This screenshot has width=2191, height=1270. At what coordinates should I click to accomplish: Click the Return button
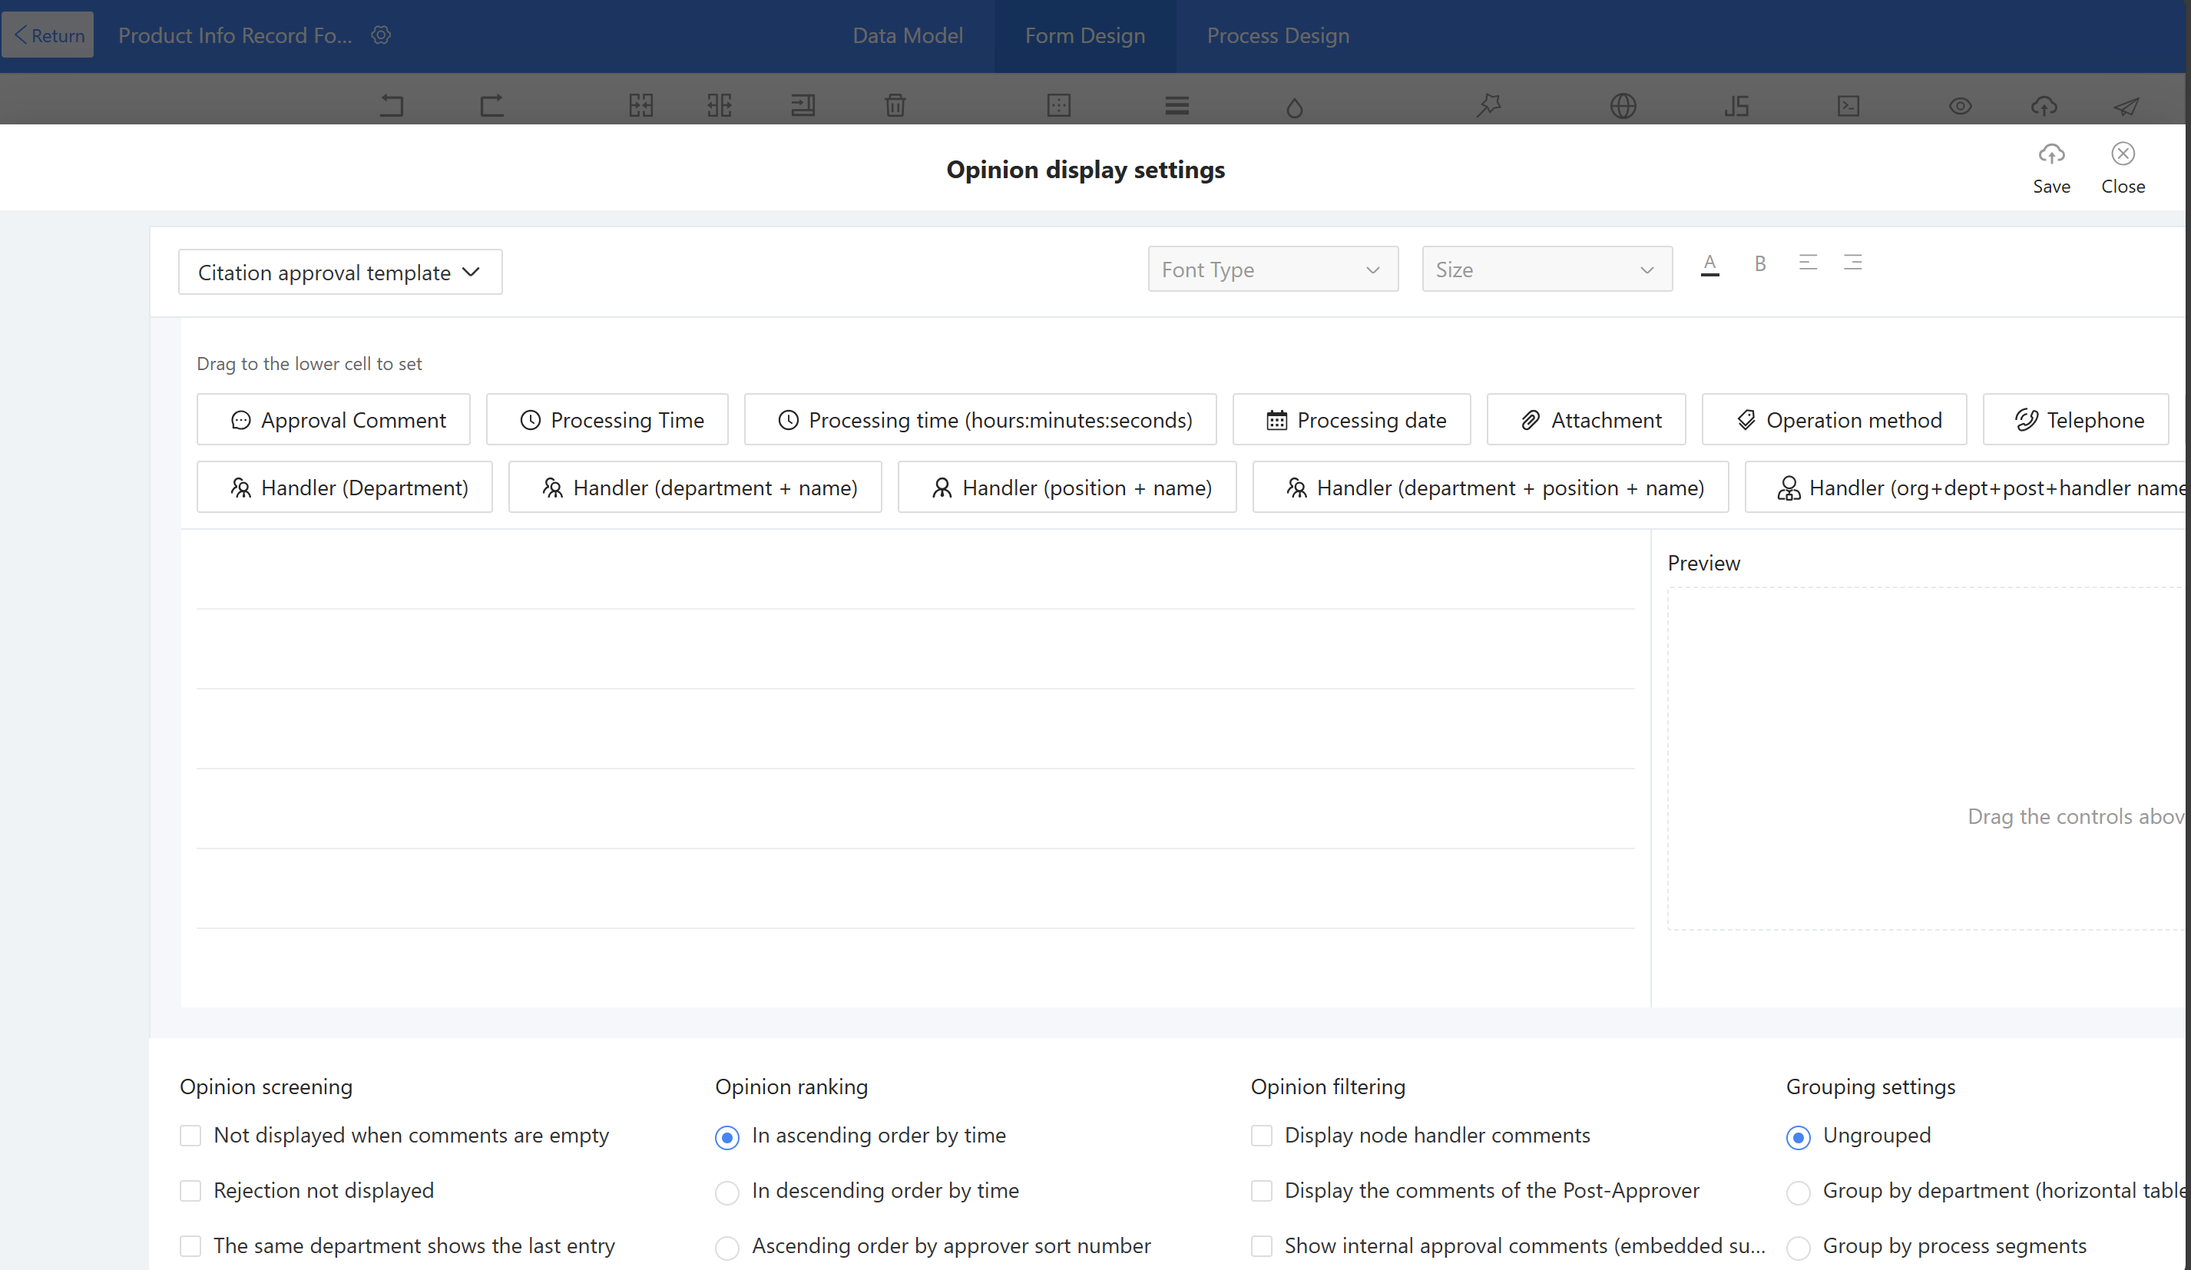[48, 35]
